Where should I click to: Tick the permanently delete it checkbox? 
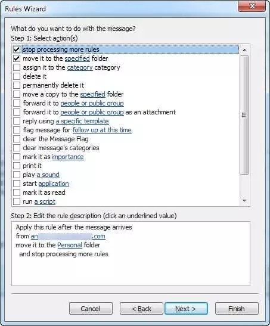(17, 85)
